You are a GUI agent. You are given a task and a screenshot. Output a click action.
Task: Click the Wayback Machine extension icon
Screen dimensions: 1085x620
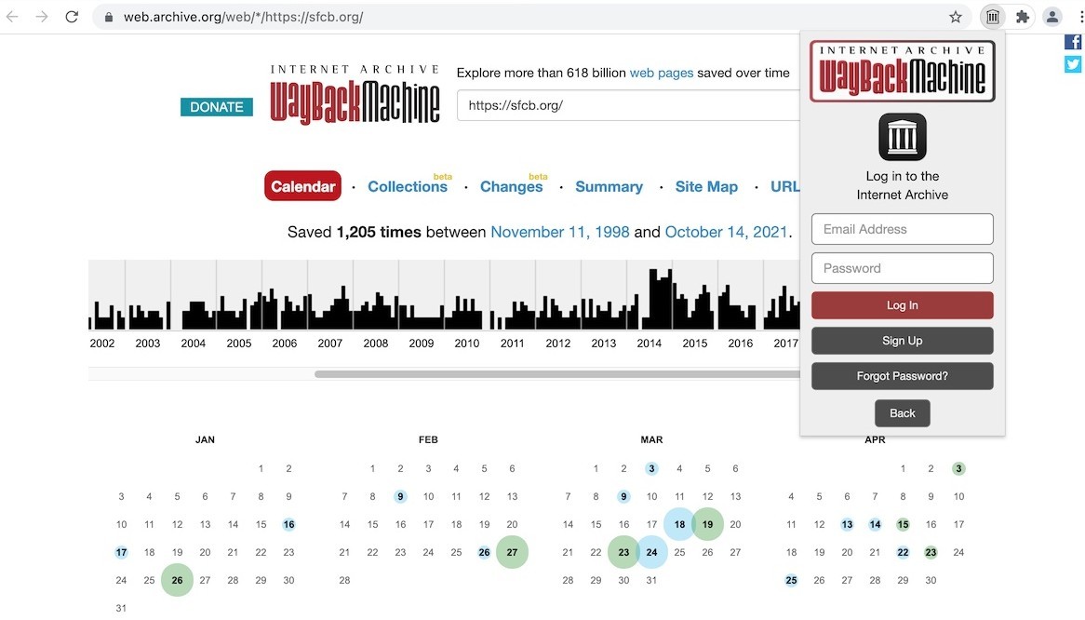click(993, 18)
